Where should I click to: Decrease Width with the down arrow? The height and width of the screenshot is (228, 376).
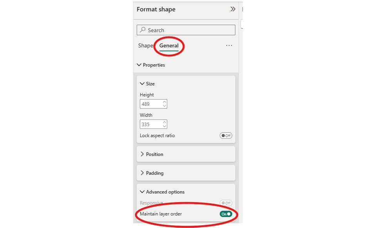click(x=164, y=127)
